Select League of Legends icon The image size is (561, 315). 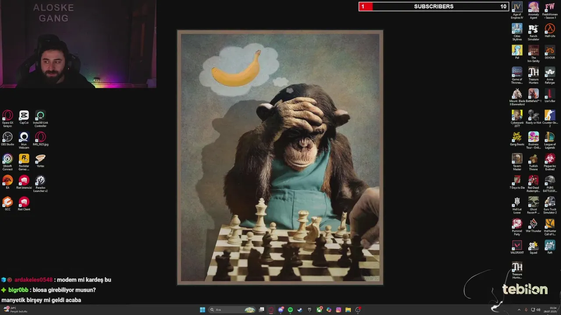coord(550,140)
